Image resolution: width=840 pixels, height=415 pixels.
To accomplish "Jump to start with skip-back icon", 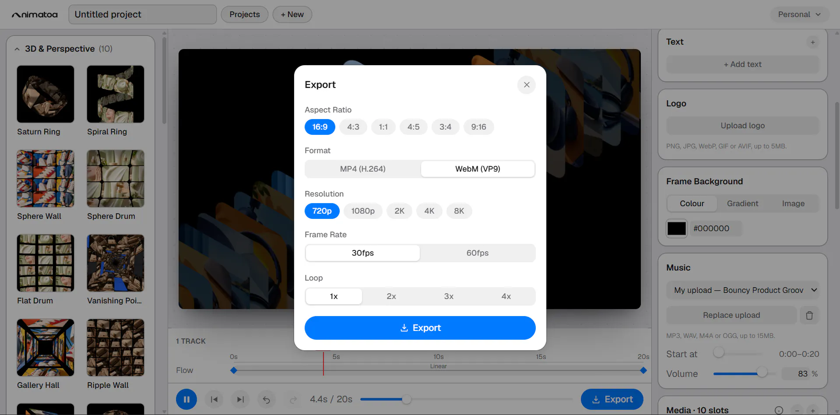I will pyautogui.click(x=214, y=399).
